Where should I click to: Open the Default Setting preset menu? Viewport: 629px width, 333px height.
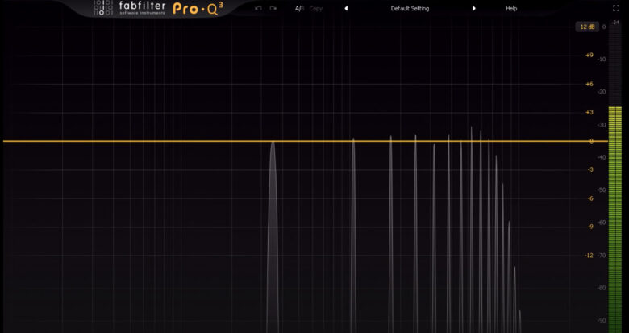(x=410, y=8)
